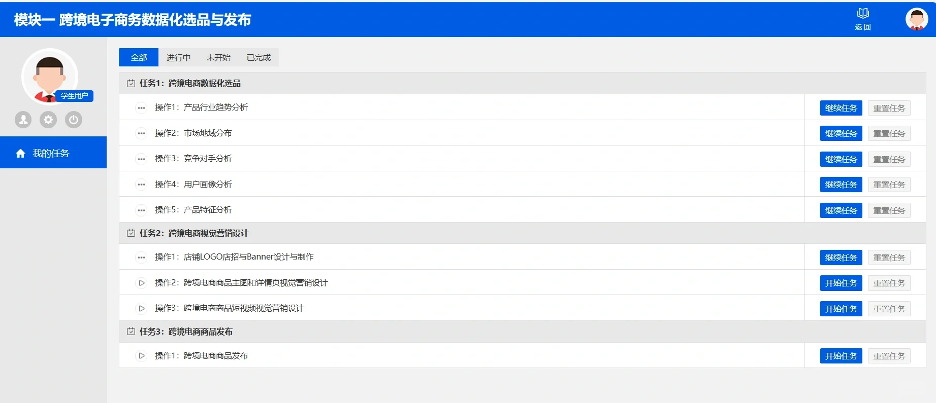Viewport: 936px width, 403px height.
Task: Collapse the 任务2: 跨境电商视觉营销设计 section
Action: pos(522,233)
